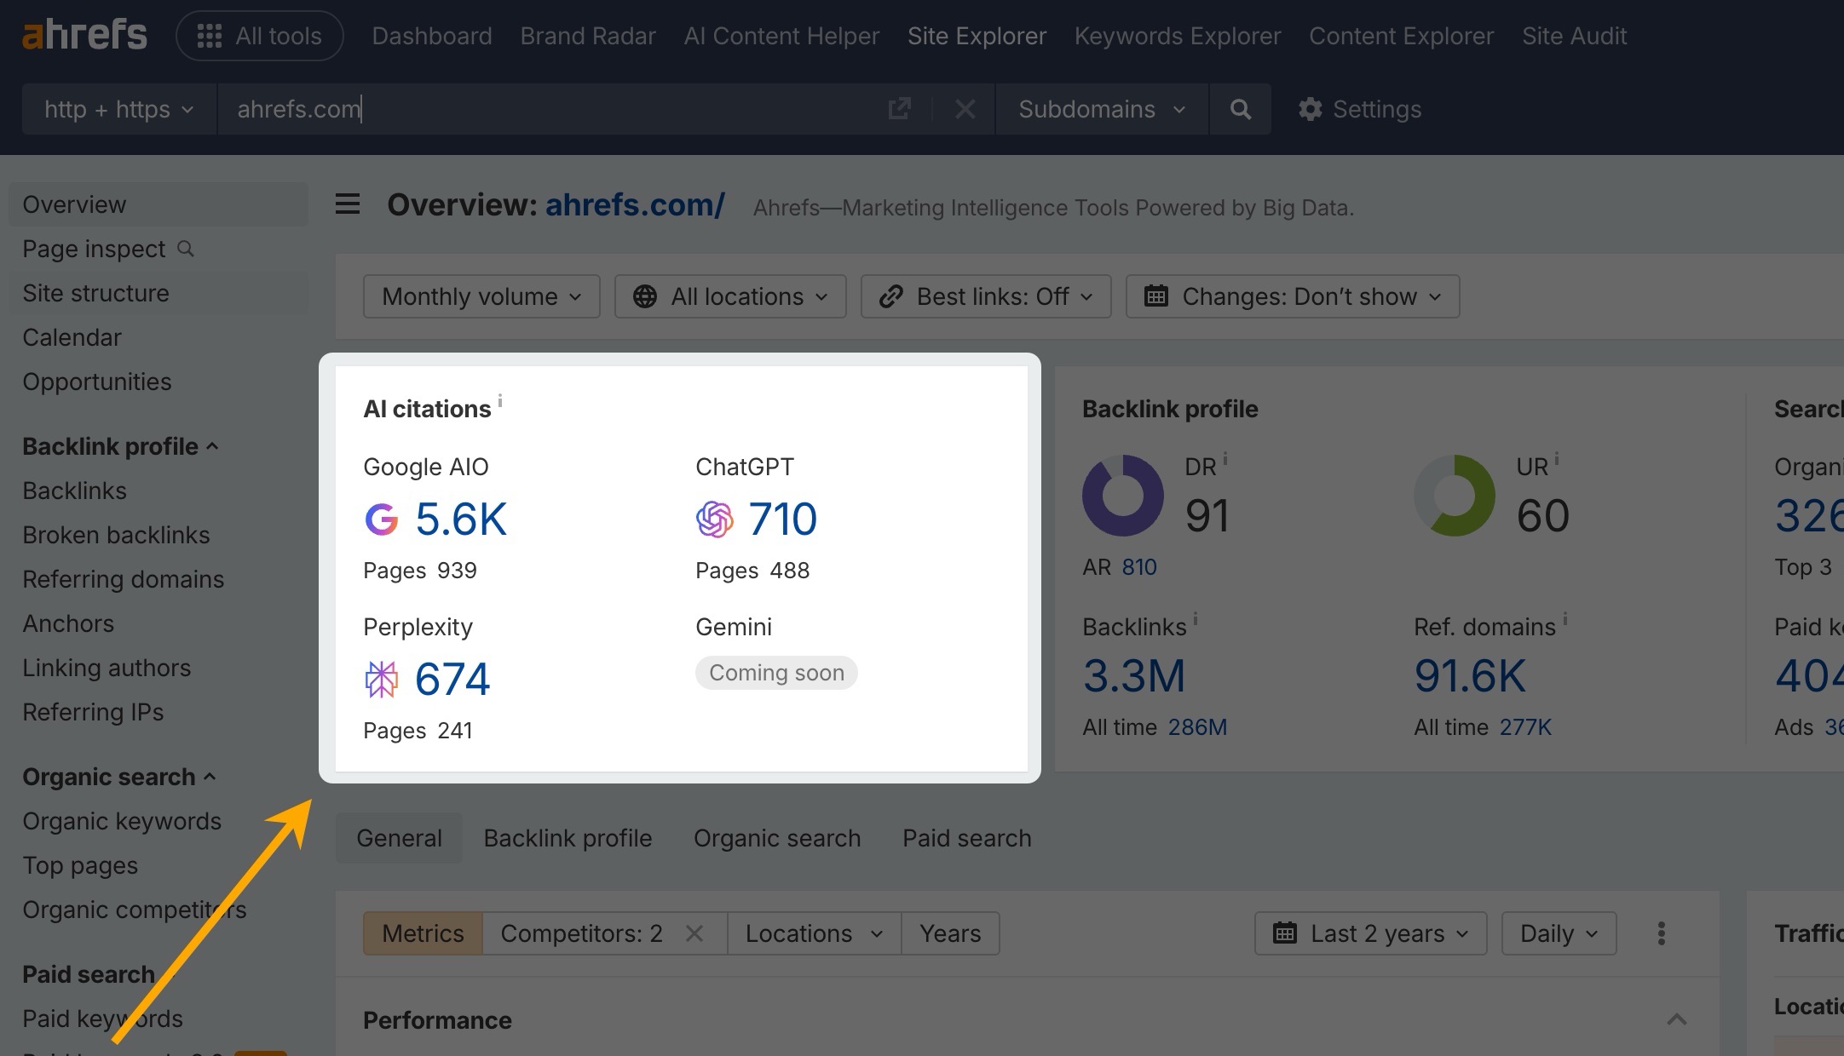Clear the URL input with X icon
This screenshot has height=1056, width=1844.
click(x=965, y=109)
